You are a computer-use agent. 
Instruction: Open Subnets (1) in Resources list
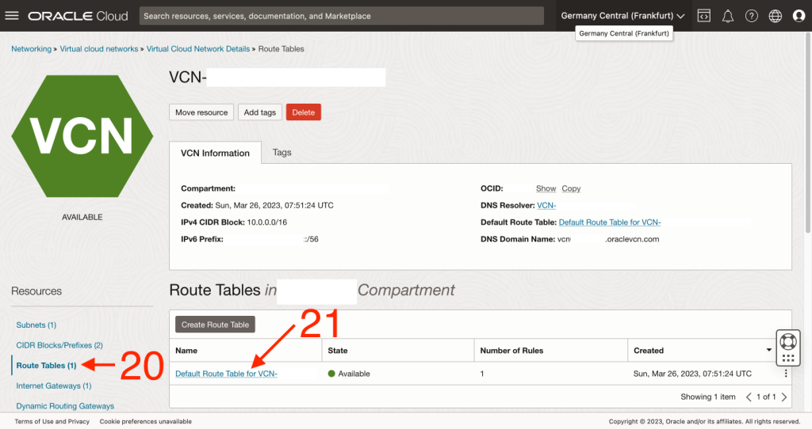pyautogui.click(x=36, y=325)
